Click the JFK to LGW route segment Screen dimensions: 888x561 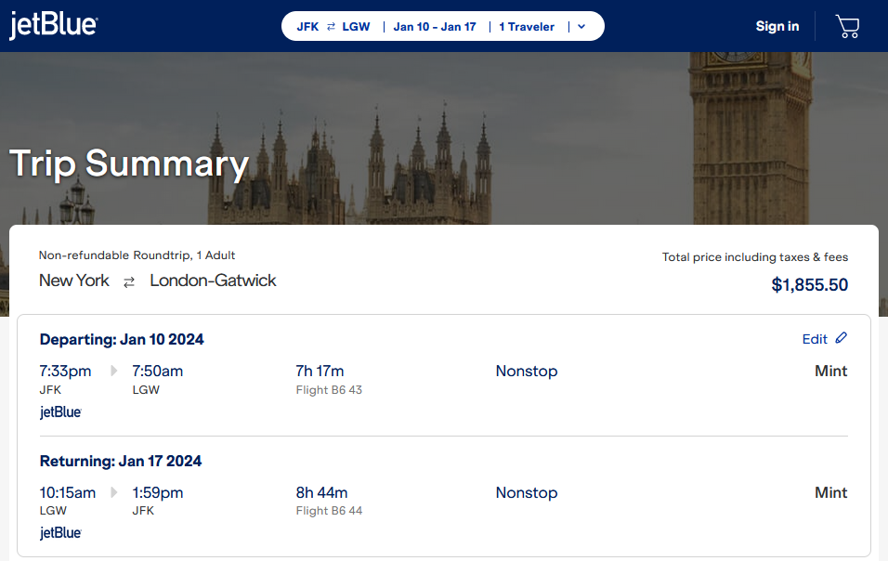[331, 26]
